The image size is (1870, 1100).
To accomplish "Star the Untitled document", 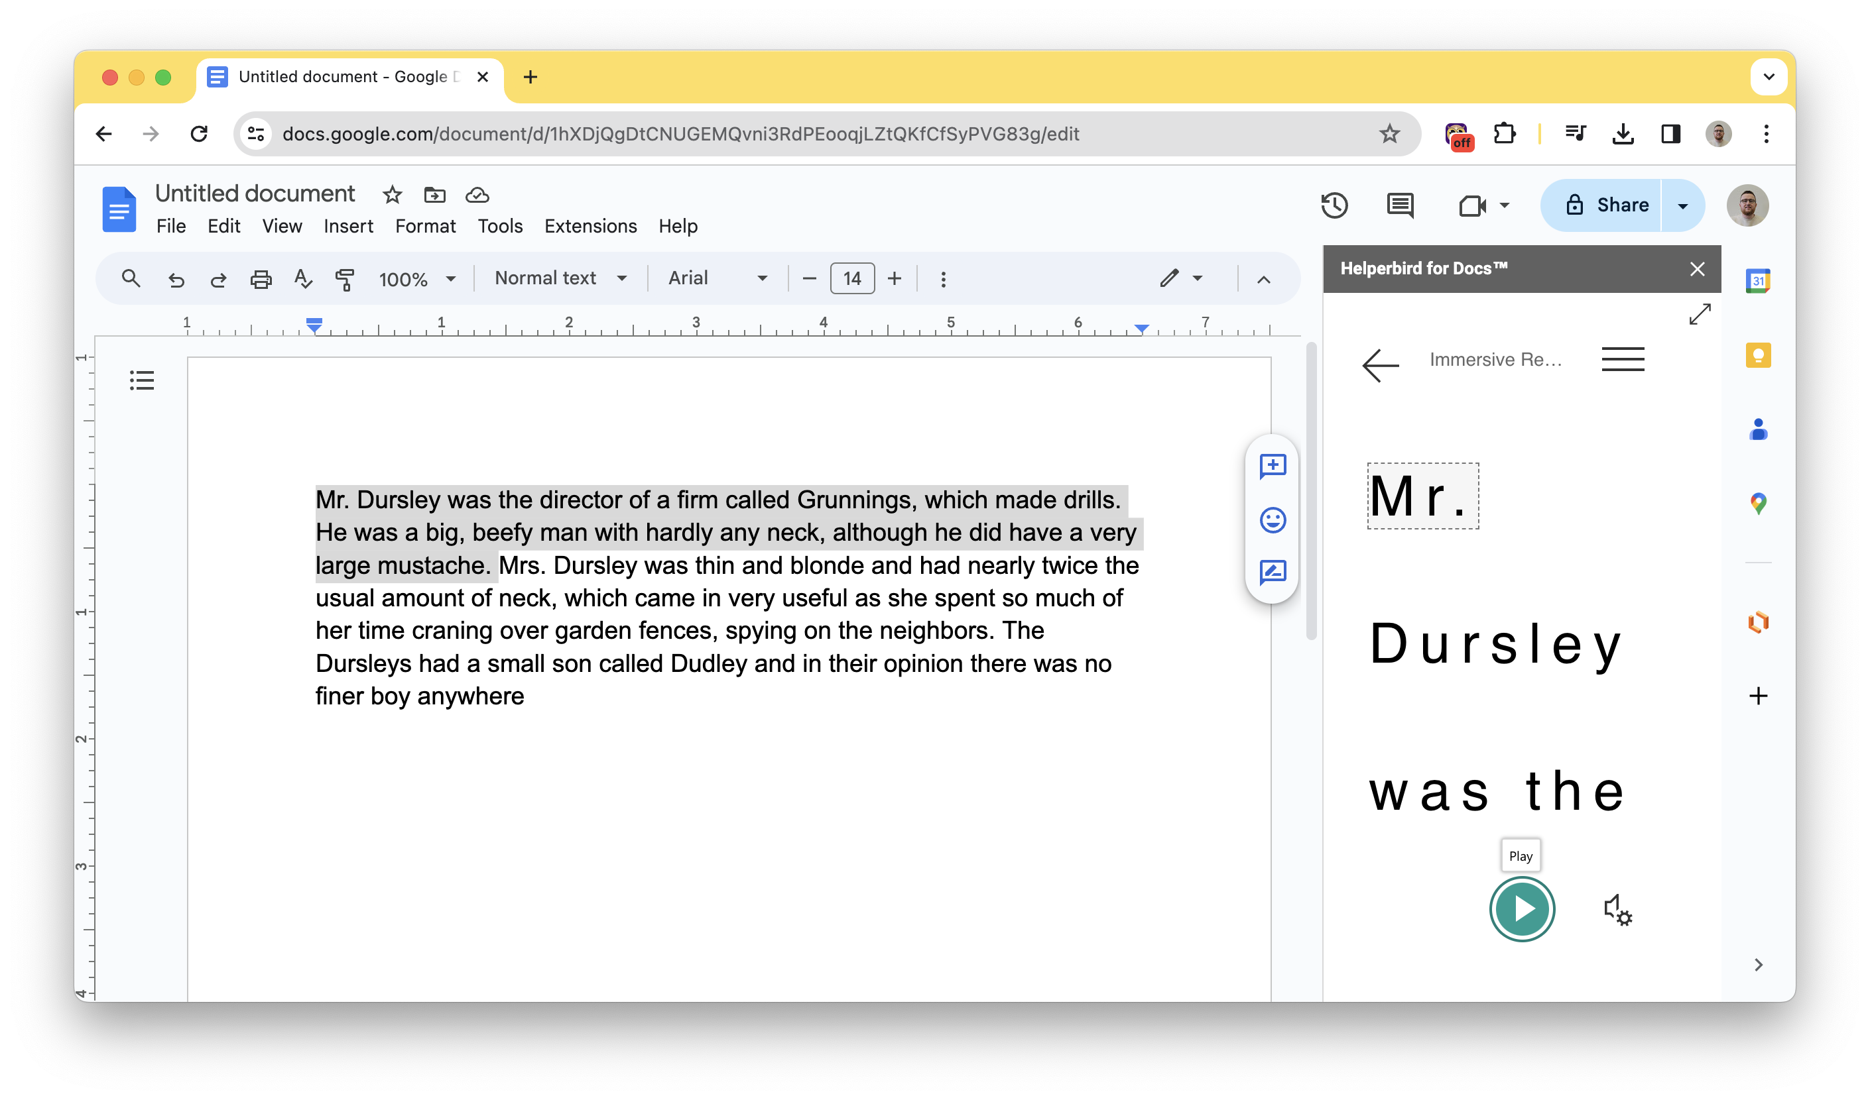I will 392,195.
